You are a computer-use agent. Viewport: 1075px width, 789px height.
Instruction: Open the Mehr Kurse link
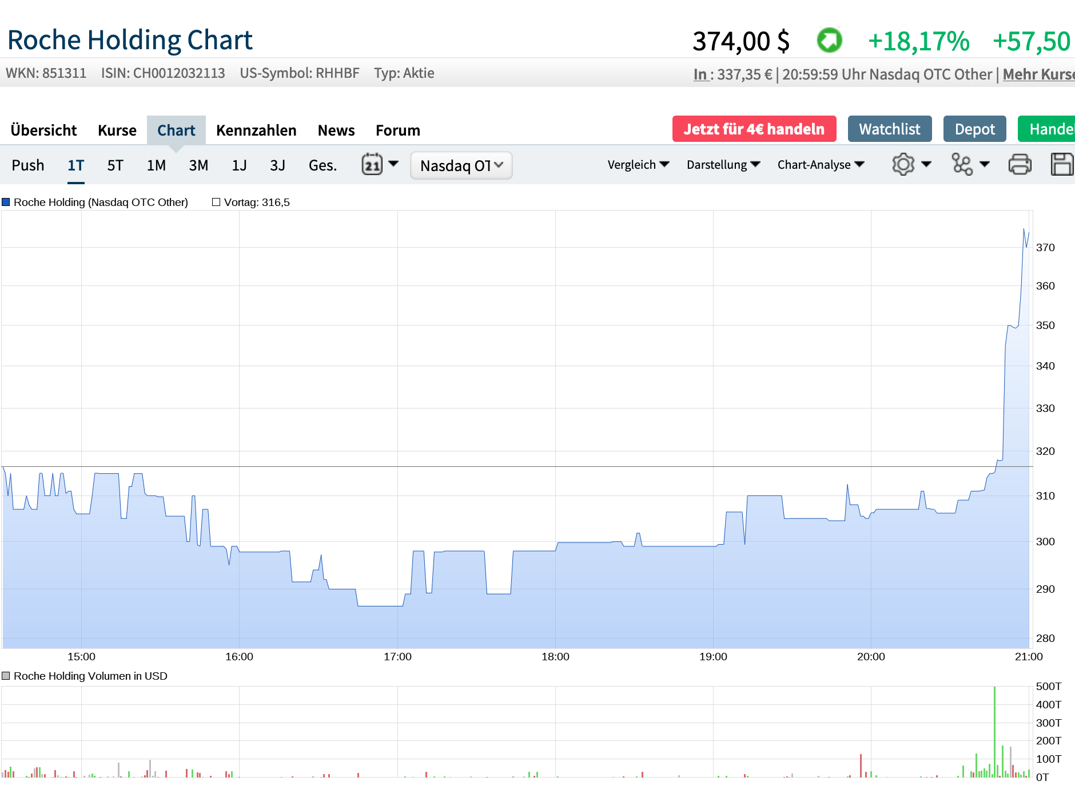1038,74
